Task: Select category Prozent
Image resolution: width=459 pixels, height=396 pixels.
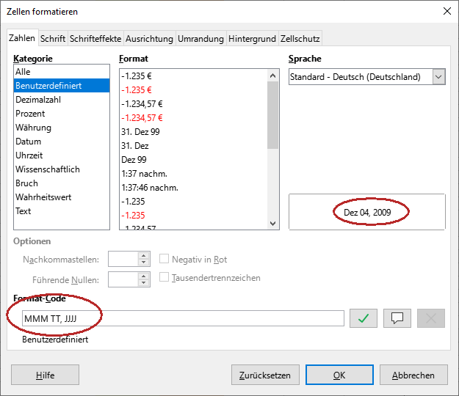Action: [62, 114]
